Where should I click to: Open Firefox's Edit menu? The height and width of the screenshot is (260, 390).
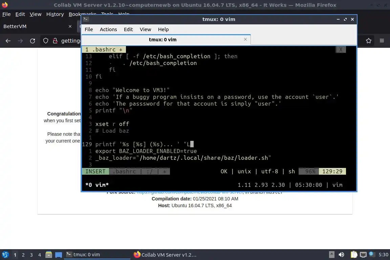point(20,14)
